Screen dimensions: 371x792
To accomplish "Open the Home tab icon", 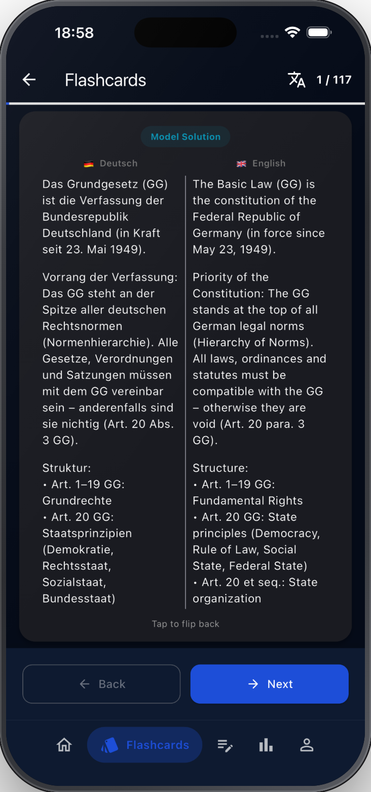I will pos(64,745).
